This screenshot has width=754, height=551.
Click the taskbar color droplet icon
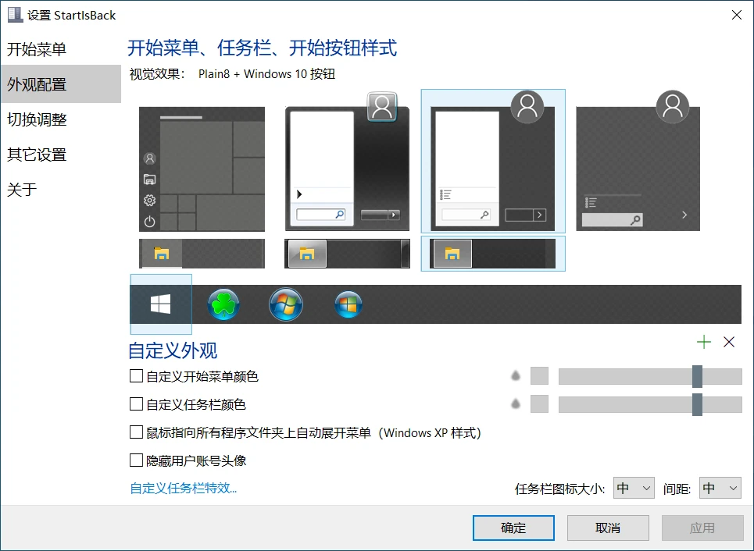[x=516, y=404]
